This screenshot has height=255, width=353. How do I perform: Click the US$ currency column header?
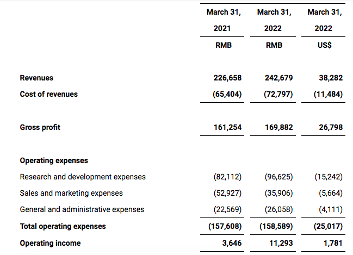[x=325, y=45]
